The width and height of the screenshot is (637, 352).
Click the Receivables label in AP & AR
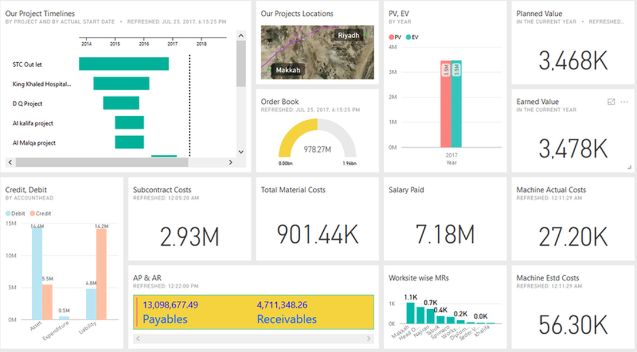point(286,319)
